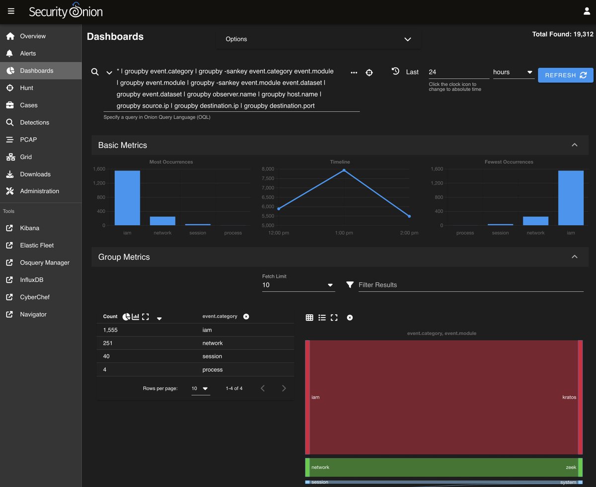Click the filter funnel icon near Filter Results
Viewport: 596px width, 487px height.
coord(350,284)
